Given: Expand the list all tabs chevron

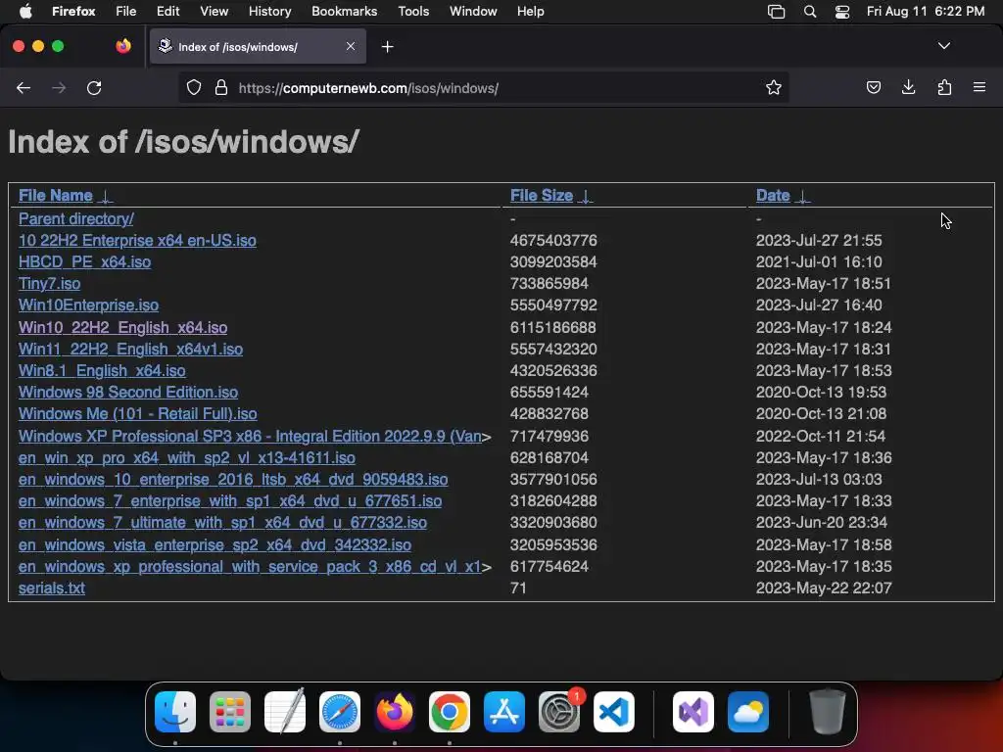Looking at the screenshot, I should click(x=944, y=46).
